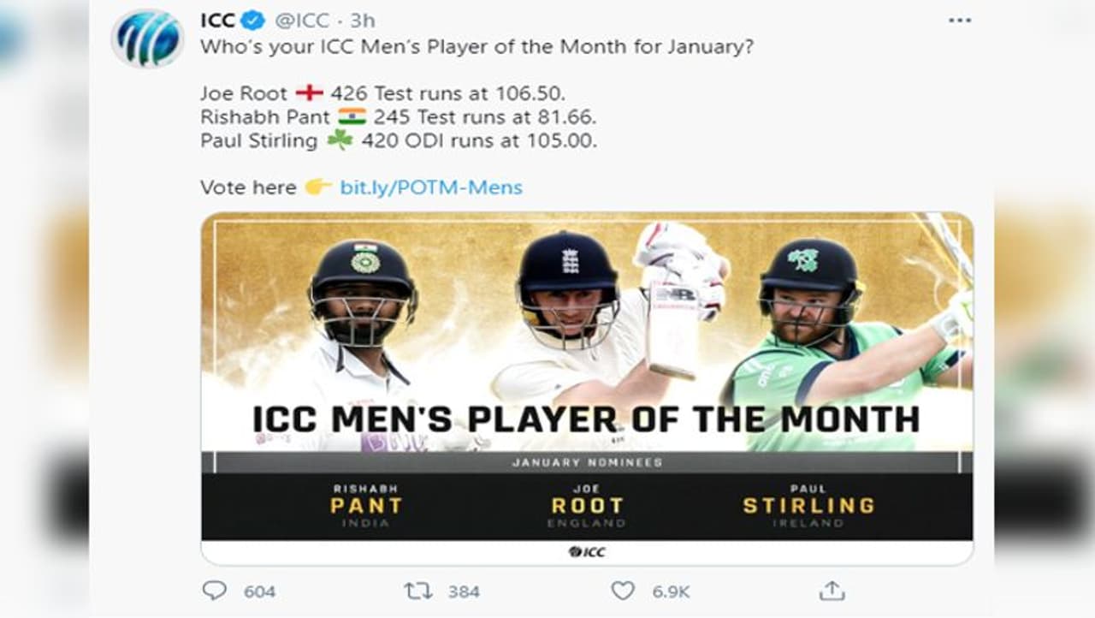1095x618 pixels.
Task: Click Joe Root's name in banner
Action: pyautogui.click(x=587, y=505)
